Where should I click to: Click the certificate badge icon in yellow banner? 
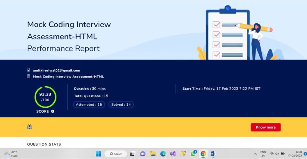(x=30, y=126)
